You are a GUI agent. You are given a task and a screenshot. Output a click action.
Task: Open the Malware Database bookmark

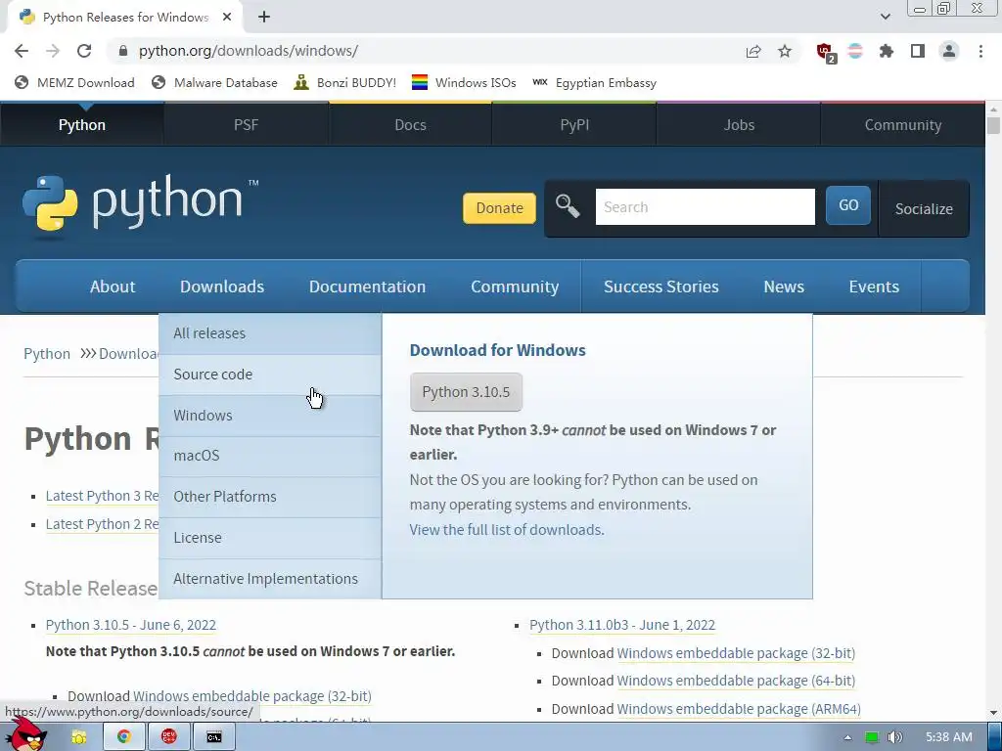click(x=214, y=83)
